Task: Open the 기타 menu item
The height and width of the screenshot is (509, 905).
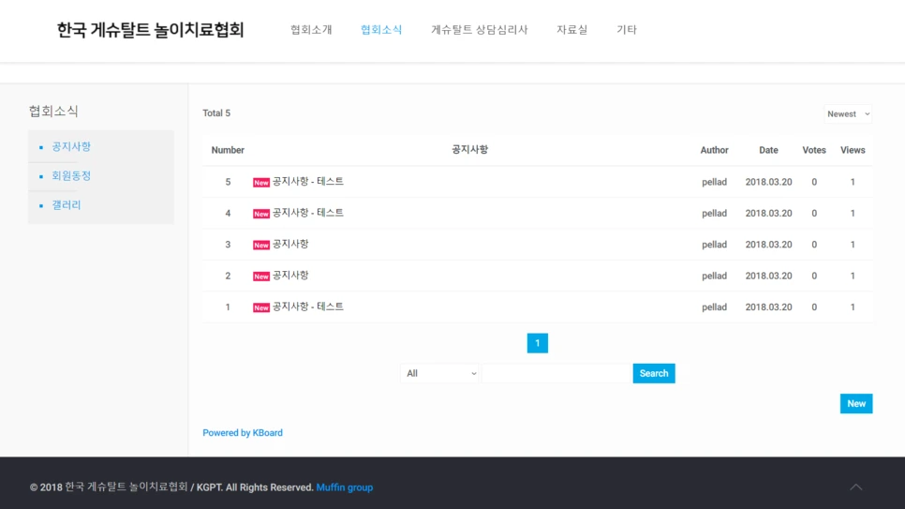Action: [x=626, y=29]
